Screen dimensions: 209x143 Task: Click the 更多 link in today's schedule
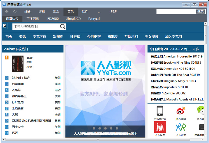pos(196,49)
